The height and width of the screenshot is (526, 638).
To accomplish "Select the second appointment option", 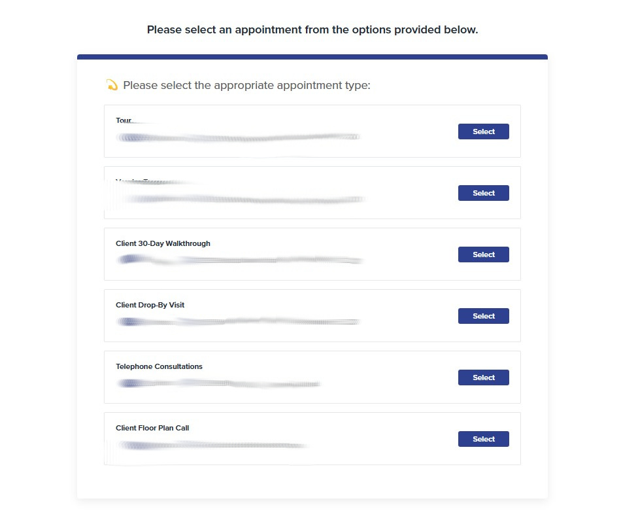I will click(x=483, y=193).
